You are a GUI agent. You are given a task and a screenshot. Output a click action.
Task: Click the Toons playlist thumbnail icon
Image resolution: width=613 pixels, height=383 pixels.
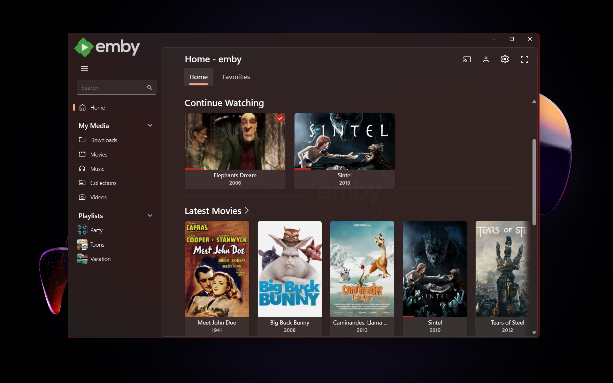point(82,244)
